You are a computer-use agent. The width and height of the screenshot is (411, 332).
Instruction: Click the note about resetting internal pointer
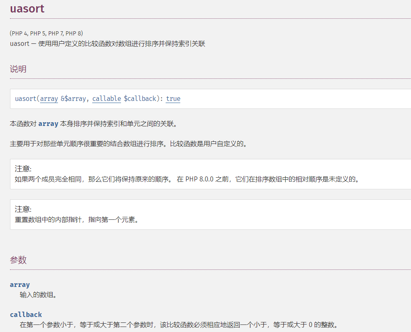coord(77,220)
